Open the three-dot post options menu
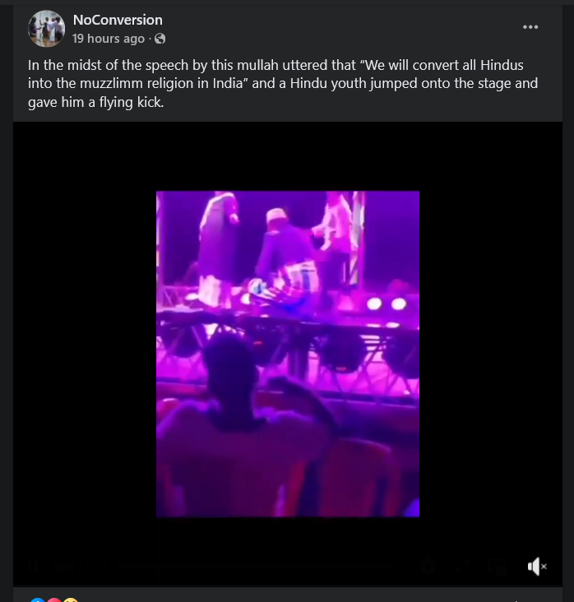The height and width of the screenshot is (602, 574). coord(530,27)
